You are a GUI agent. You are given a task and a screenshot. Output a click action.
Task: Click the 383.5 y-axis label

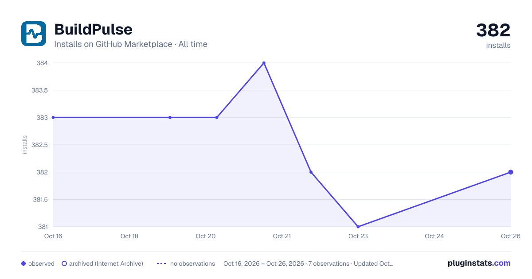point(39,90)
